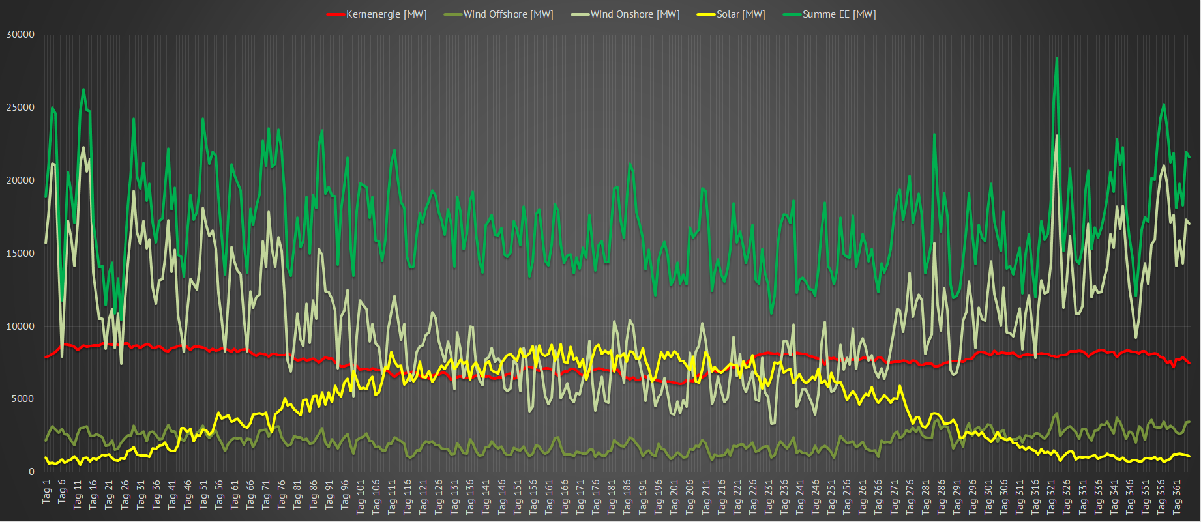Click the 5000 y-axis value
The height and width of the screenshot is (522, 1201).
(x=23, y=399)
